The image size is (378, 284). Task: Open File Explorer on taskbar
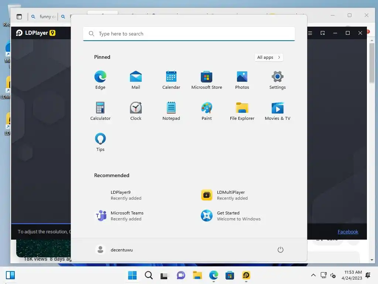click(x=197, y=275)
